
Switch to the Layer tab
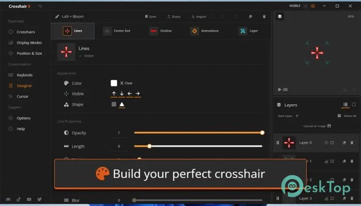pyautogui.click(x=248, y=31)
